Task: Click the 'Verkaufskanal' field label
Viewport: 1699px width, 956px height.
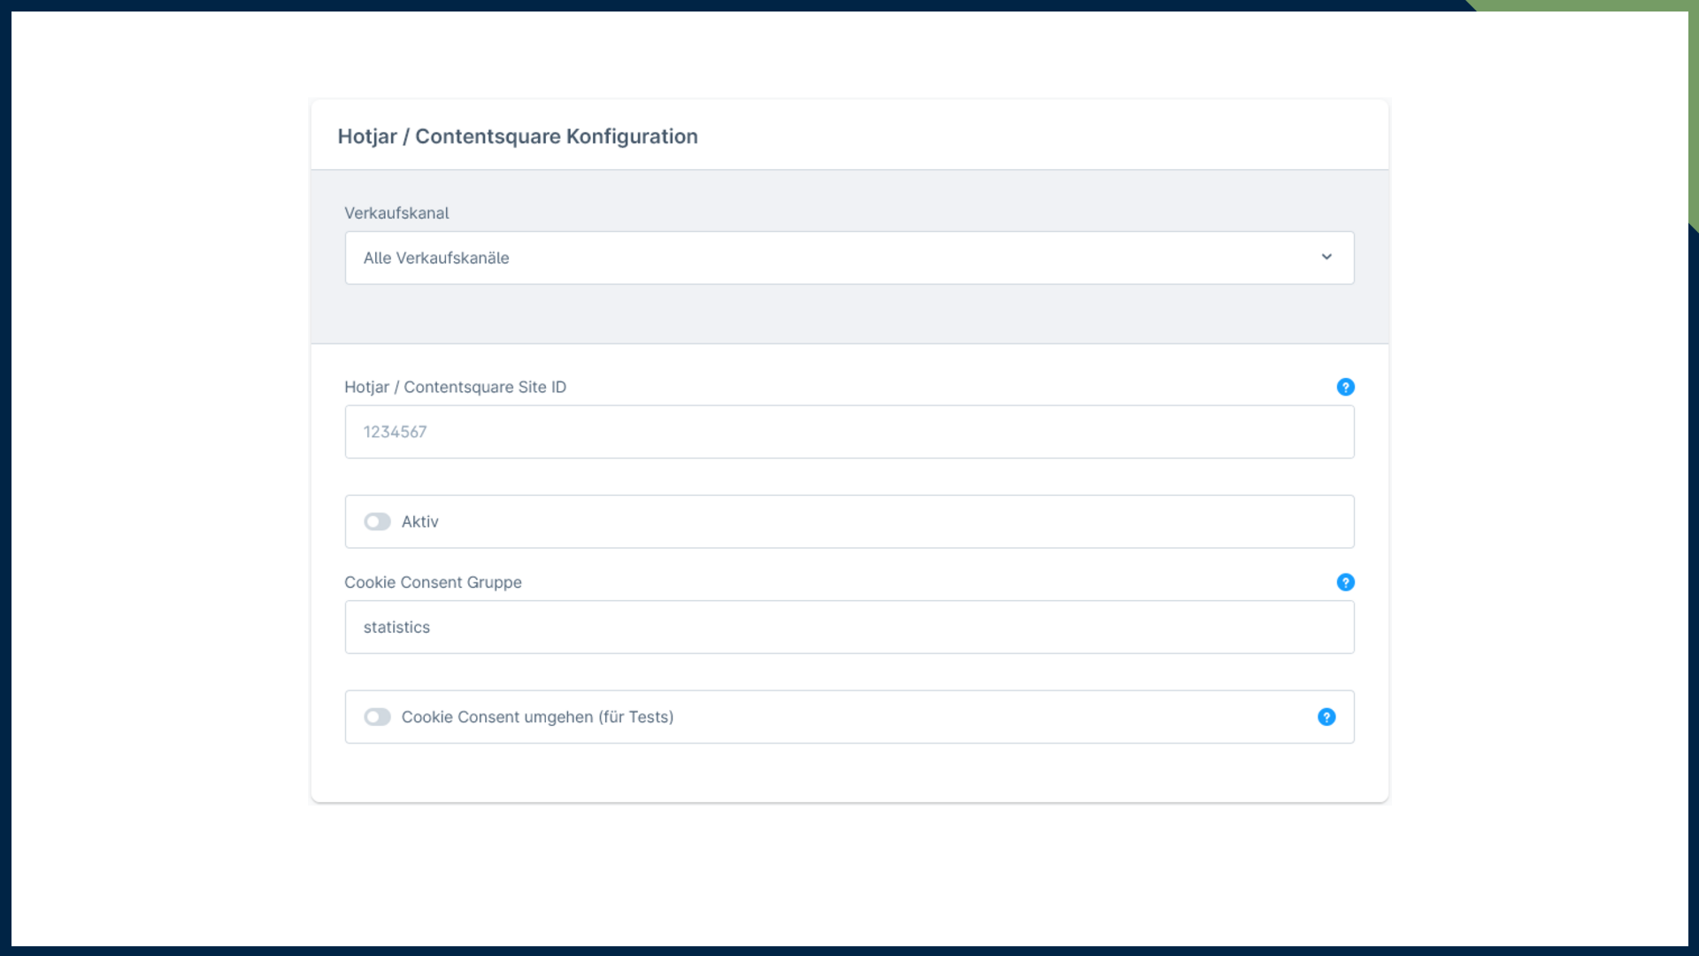Action: [396, 213]
